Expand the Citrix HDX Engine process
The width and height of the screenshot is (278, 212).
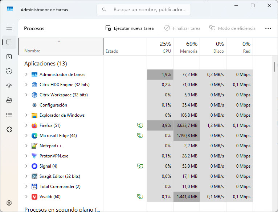click(x=26, y=85)
